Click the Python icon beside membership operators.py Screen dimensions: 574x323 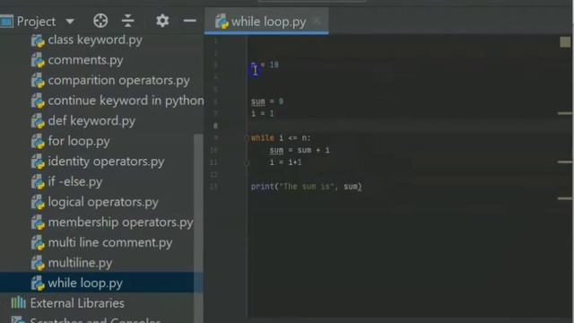pos(38,223)
